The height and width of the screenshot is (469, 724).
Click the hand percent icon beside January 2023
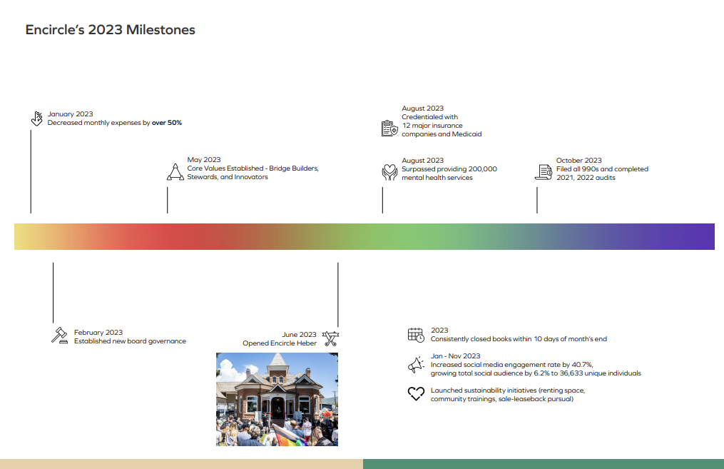point(37,118)
